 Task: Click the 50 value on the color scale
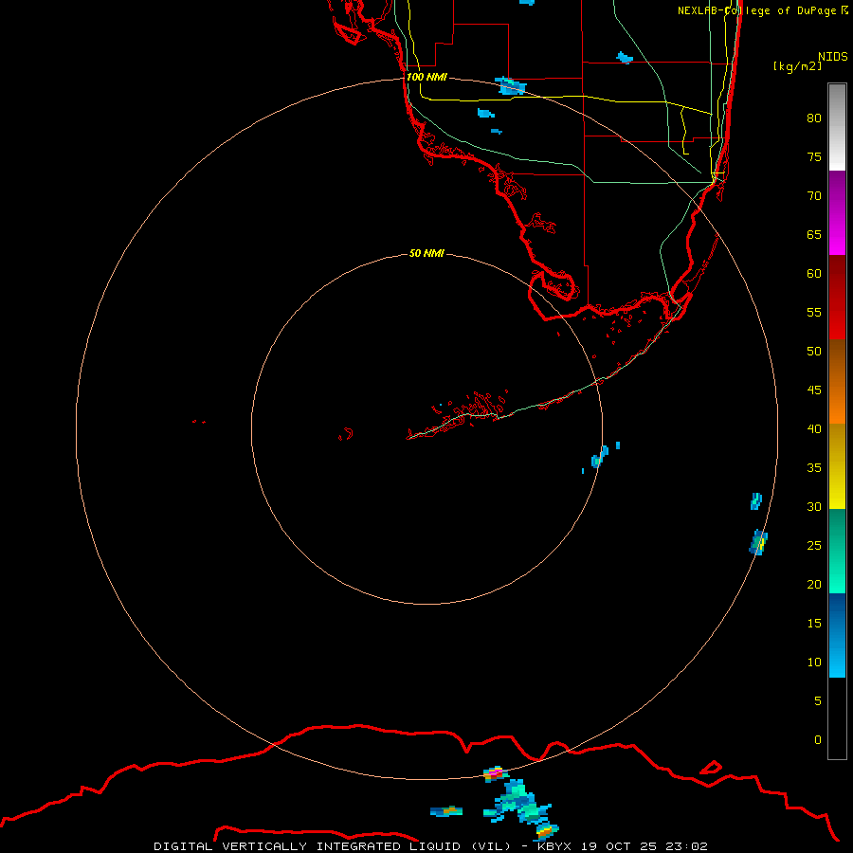tap(814, 352)
